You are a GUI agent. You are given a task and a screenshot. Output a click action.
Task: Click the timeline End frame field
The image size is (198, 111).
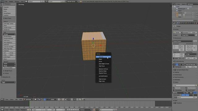click(49, 110)
